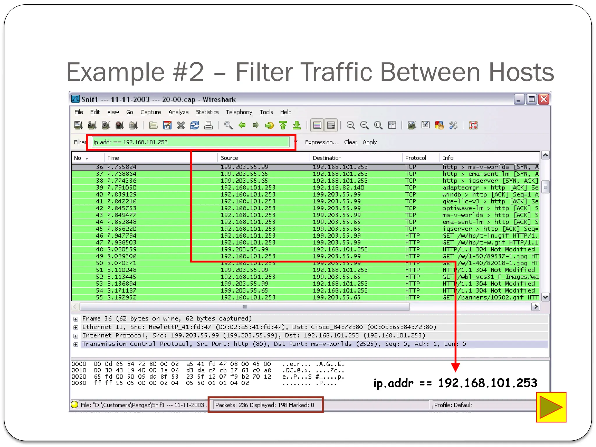Screen dimensions: 596x447
Task: Open coloring rules toolbar icon
Action: (x=439, y=125)
